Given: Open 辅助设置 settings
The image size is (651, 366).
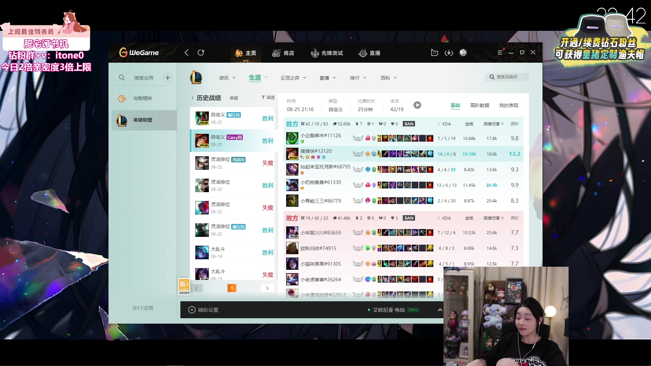Looking at the screenshot, I should pos(203,310).
